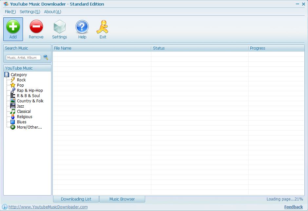
Task: Close the YouTube Music Downloader window
Action: point(303,4)
